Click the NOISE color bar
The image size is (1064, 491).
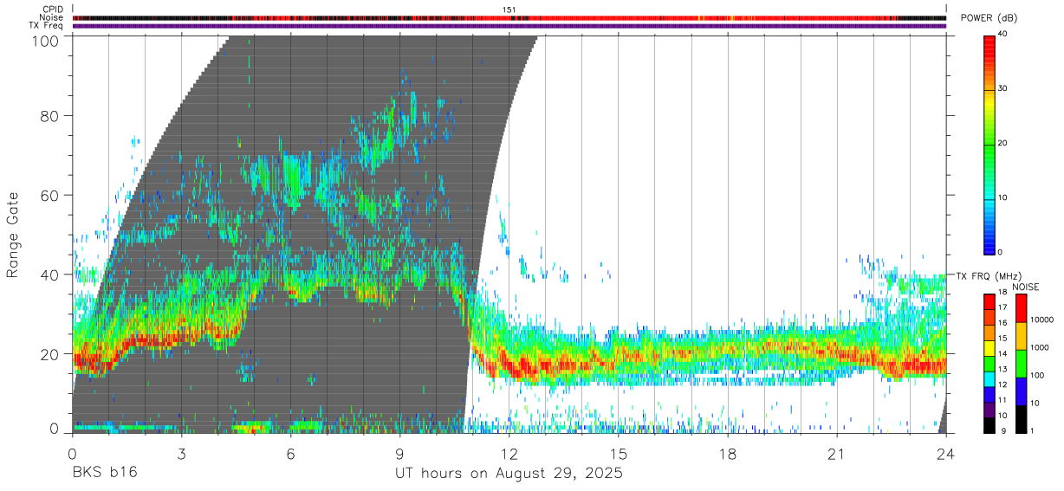(x=1021, y=363)
